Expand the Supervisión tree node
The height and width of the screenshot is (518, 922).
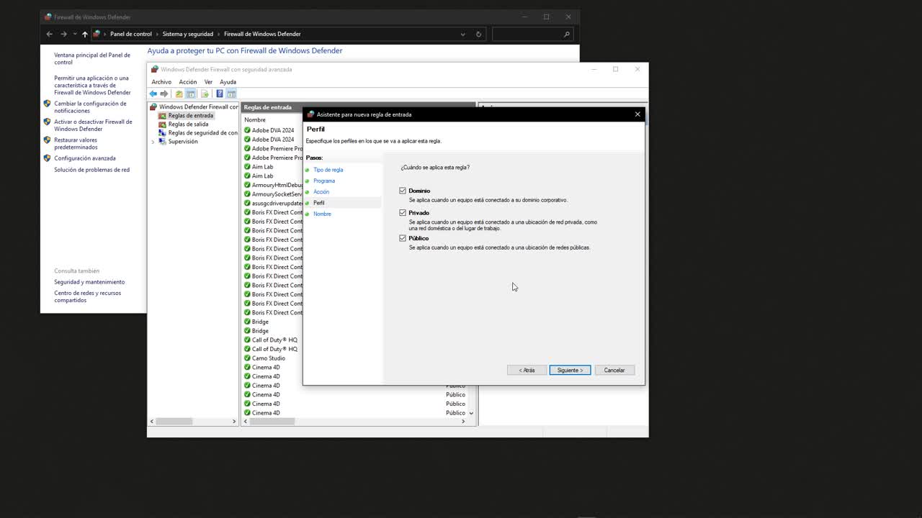click(x=153, y=141)
